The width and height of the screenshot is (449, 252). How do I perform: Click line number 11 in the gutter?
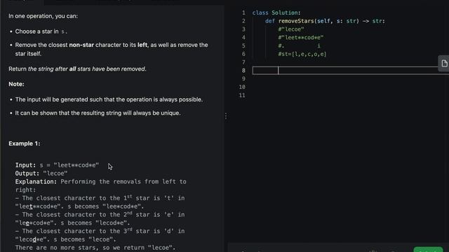pos(242,95)
